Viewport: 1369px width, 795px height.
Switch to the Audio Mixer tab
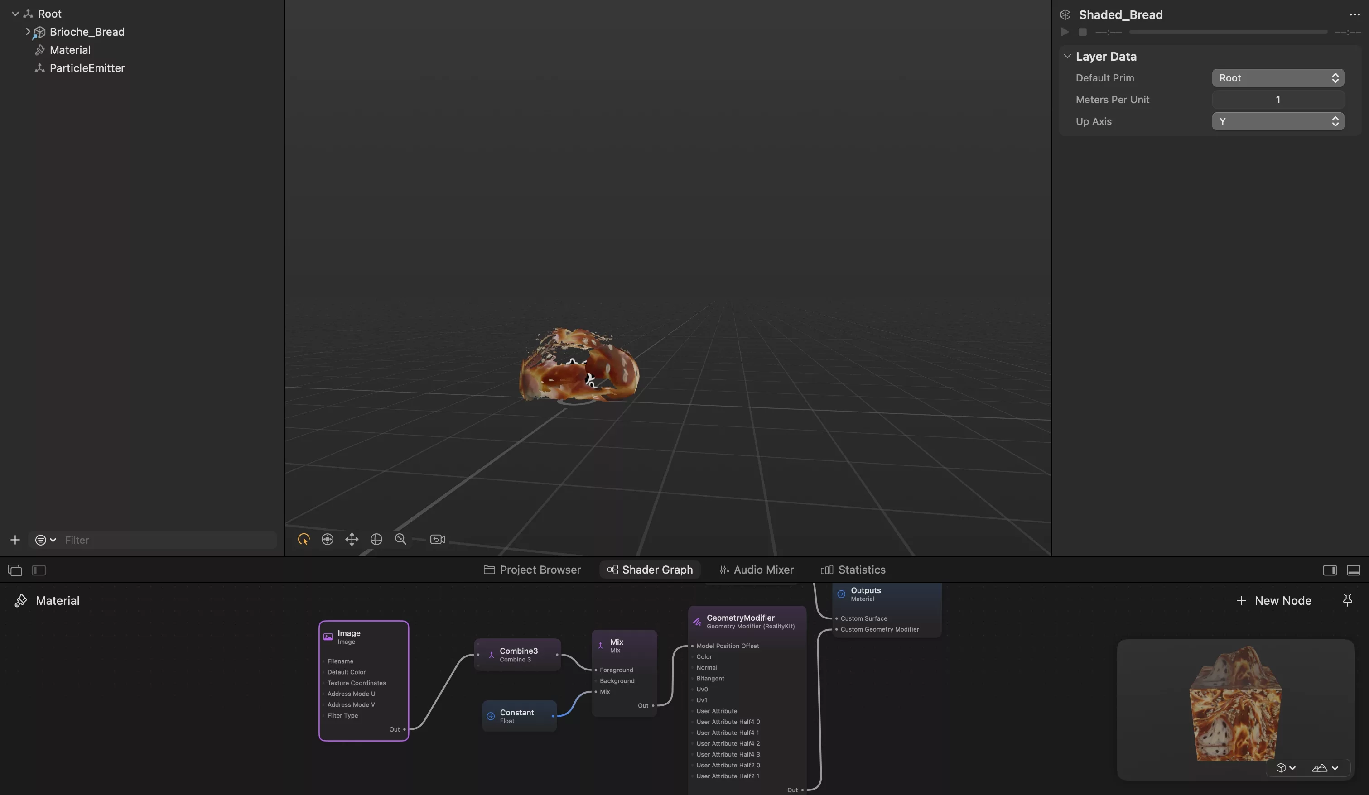pyautogui.click(x=756, y=570)
